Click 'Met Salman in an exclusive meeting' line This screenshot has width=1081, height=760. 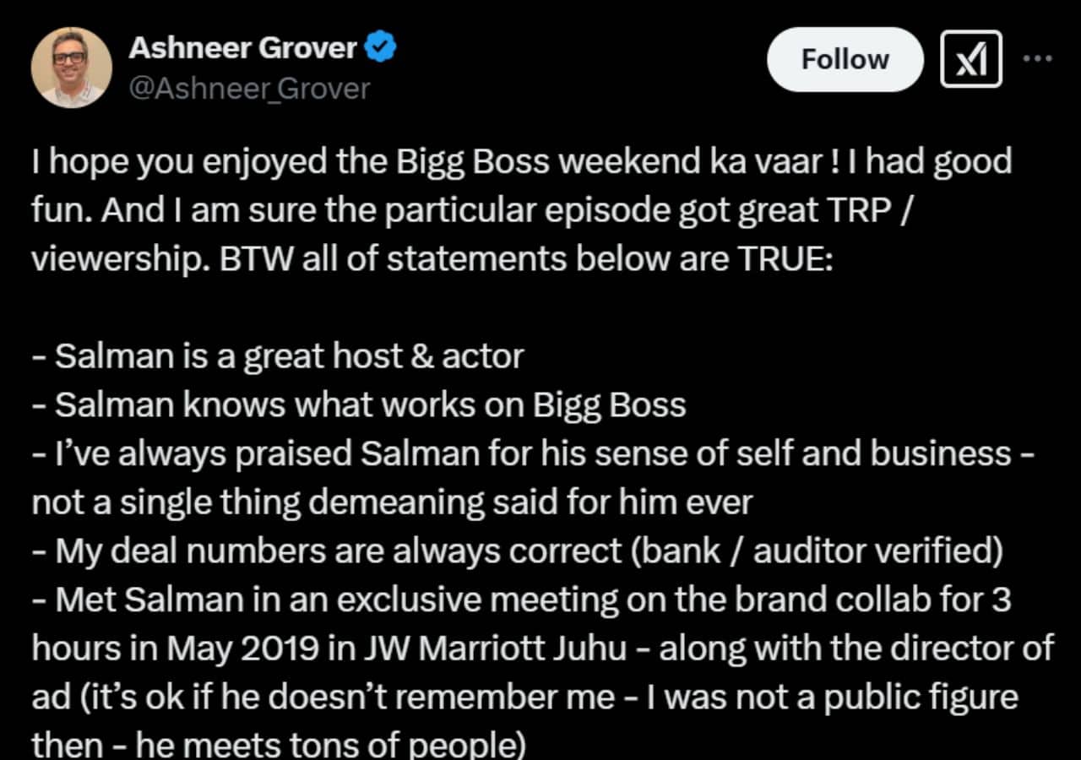521,600
